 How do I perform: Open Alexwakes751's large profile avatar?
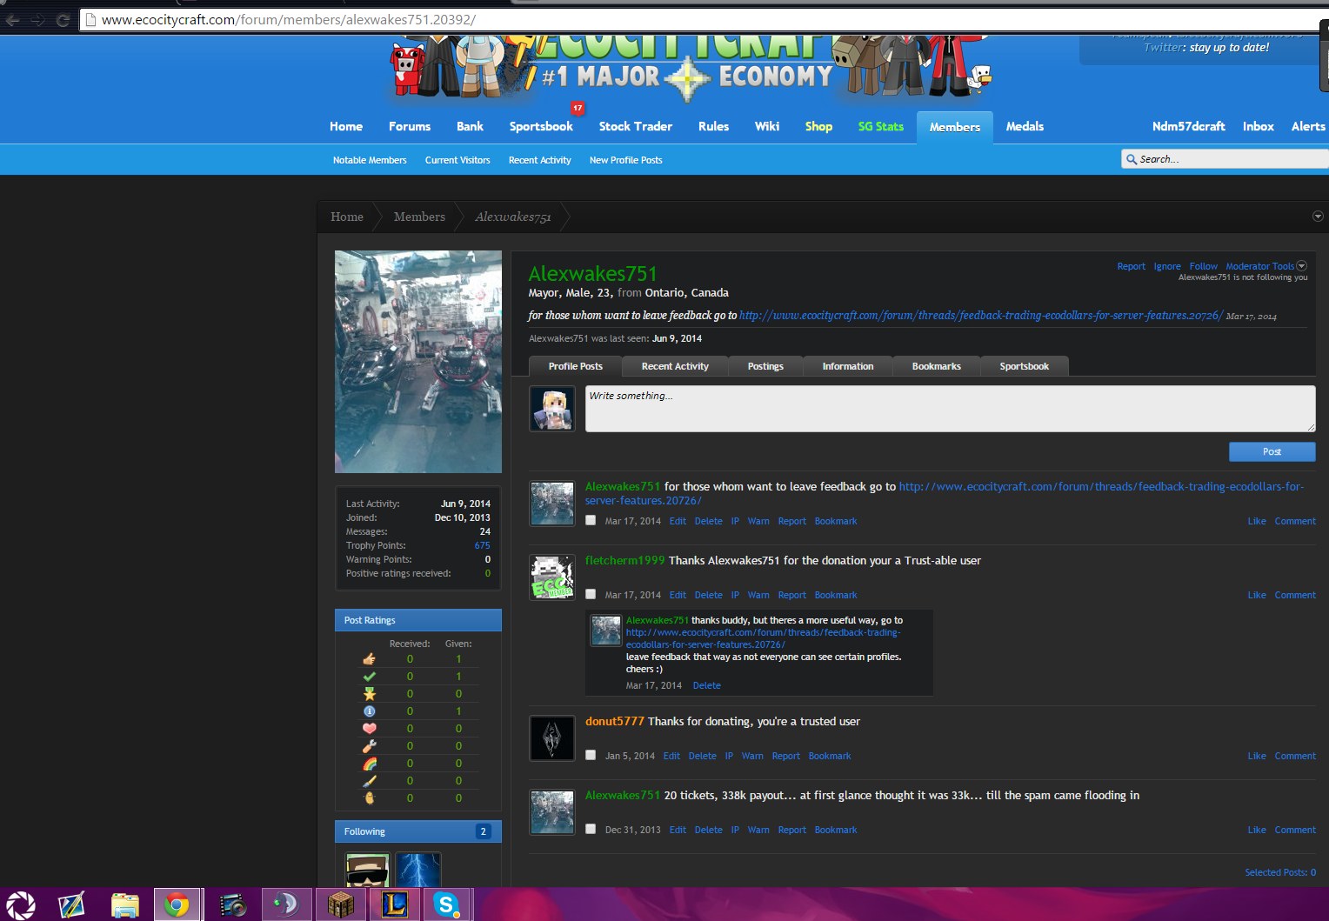[x=418, y=362]
